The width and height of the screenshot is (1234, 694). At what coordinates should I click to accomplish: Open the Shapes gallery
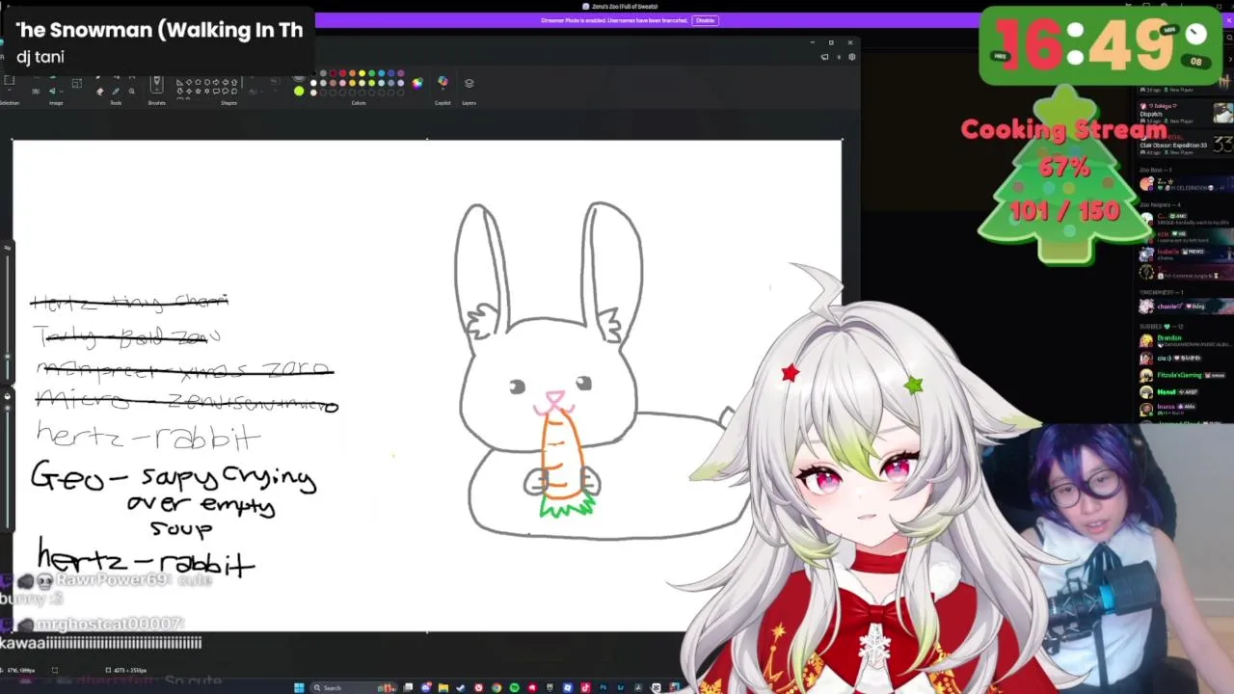(207, 87)
